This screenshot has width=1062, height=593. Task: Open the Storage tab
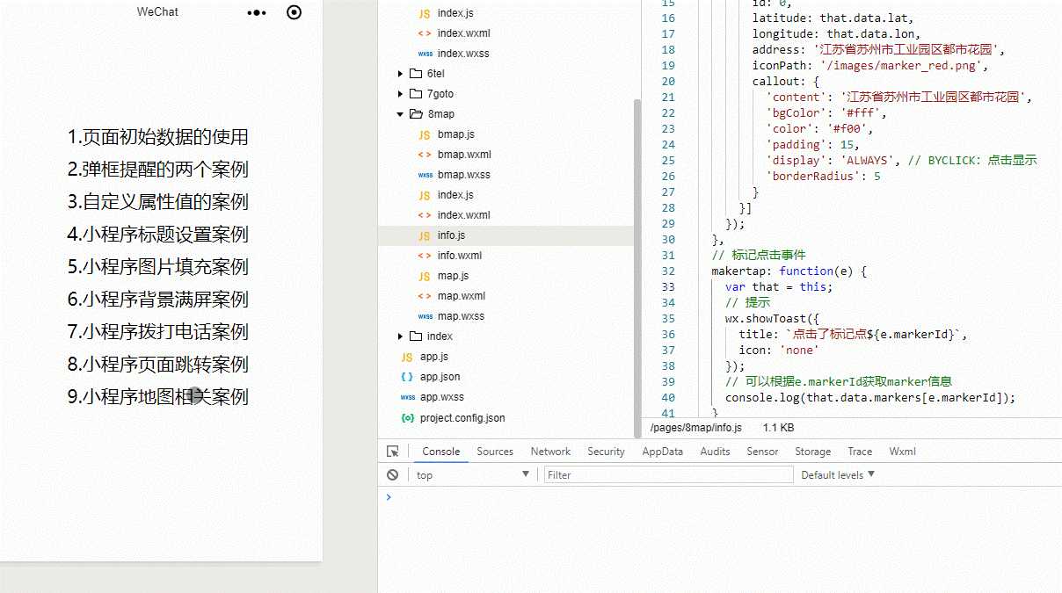813,452
